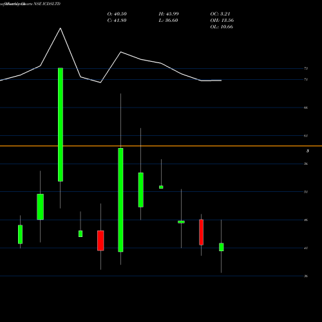Click the 36 price axis label
The height and width of the screenshot is (322, 322).
tap(306, 276)
